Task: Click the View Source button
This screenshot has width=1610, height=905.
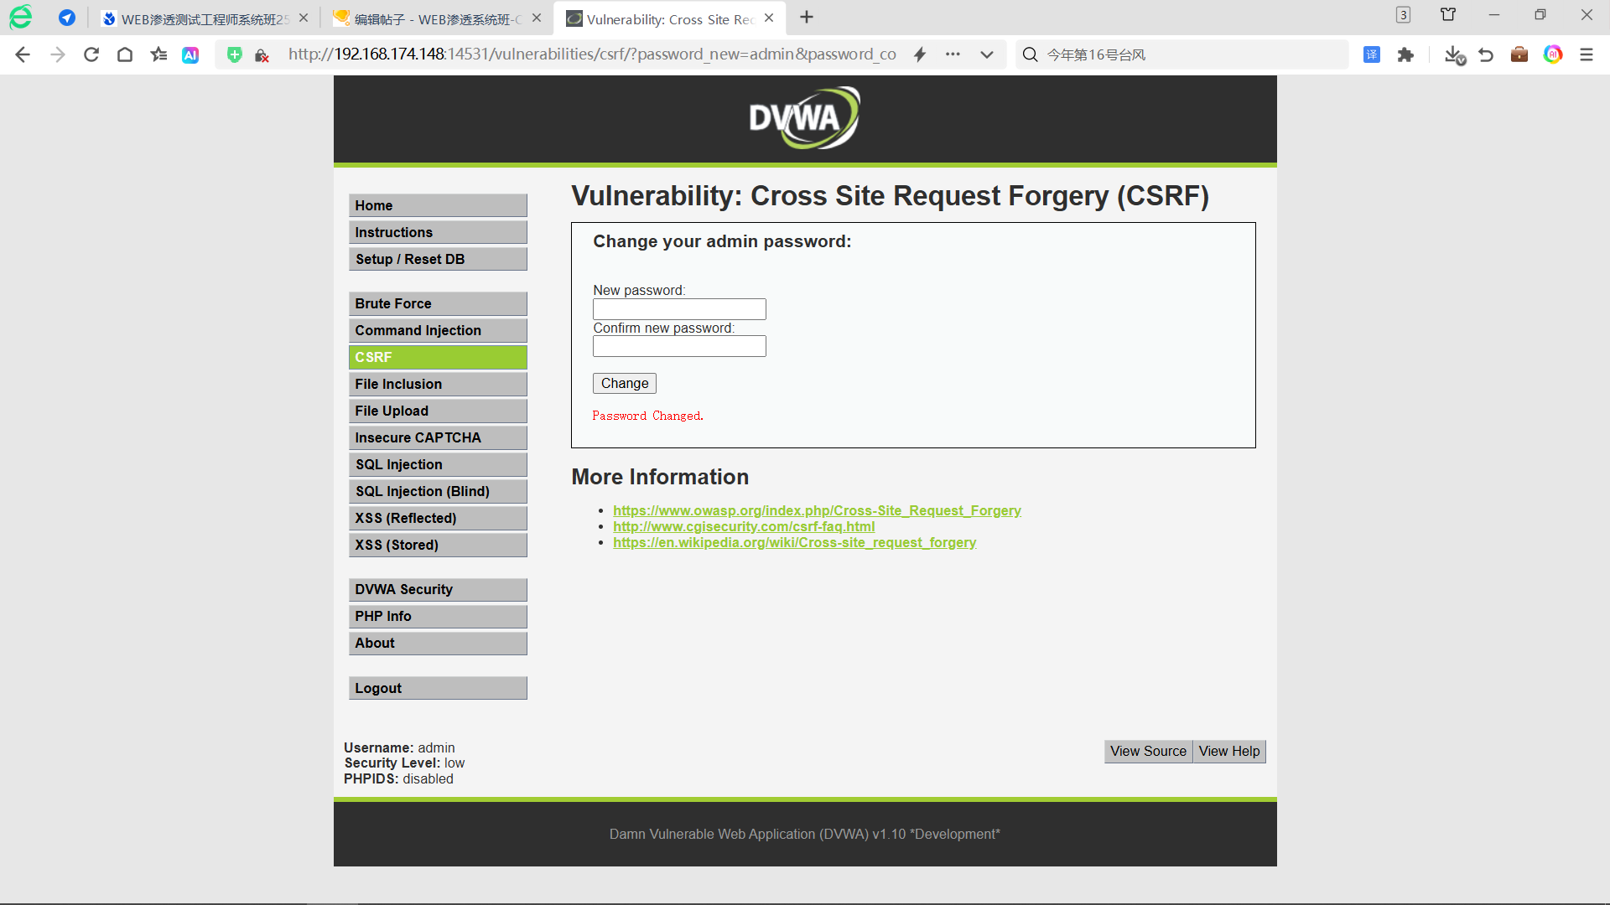Action: pos(1147,751)
